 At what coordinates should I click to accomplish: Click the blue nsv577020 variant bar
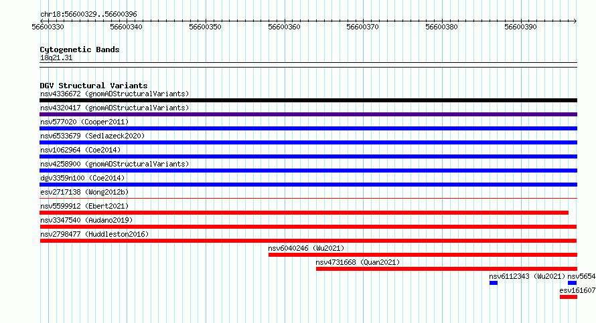pyautogui.click(x=308, y=128)
